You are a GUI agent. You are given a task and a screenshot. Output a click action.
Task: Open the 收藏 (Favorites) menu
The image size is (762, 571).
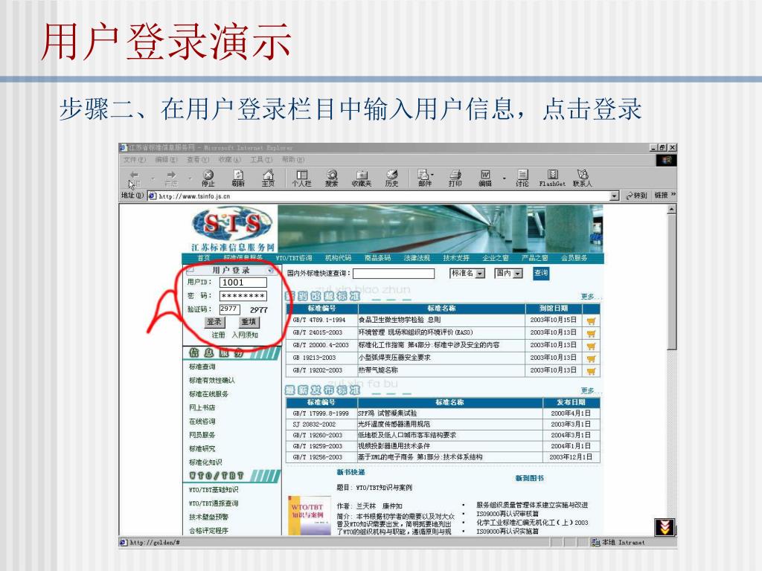229,159
